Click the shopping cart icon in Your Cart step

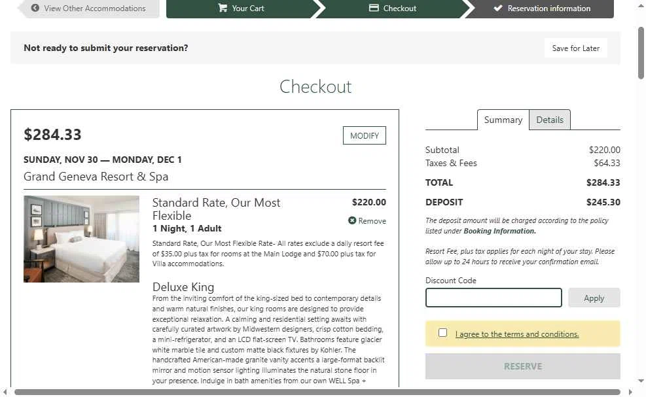[223, 8]
